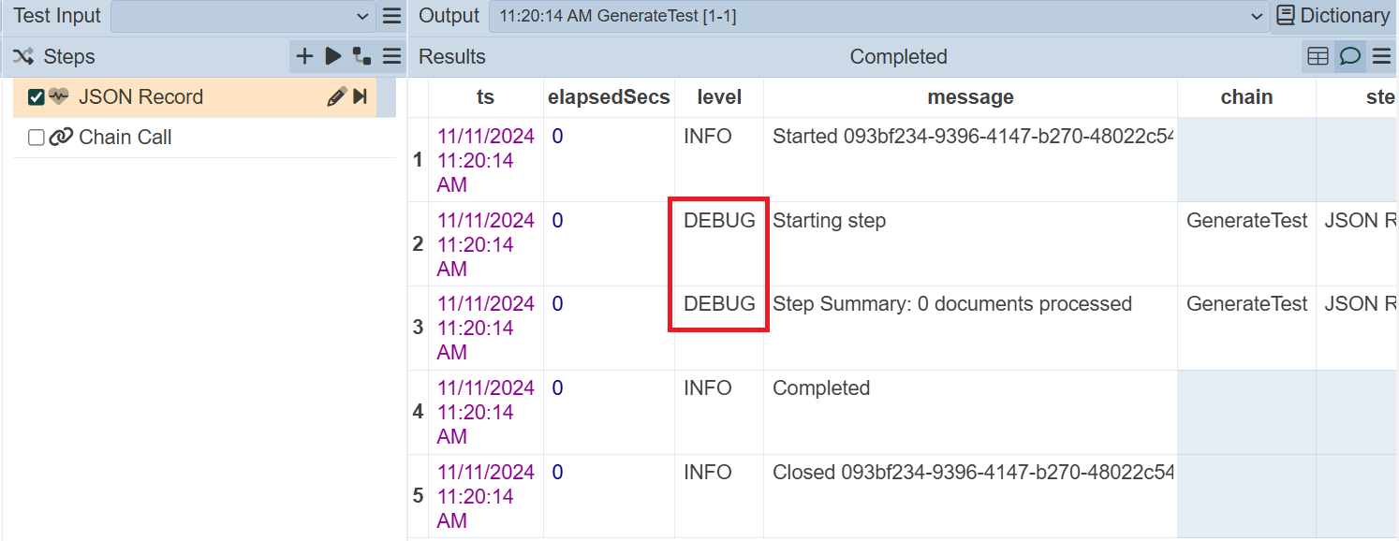Enable the Chain Call step checkbox
The height and width of the screenshot is (541, 1399).
(x=37, y=138)
